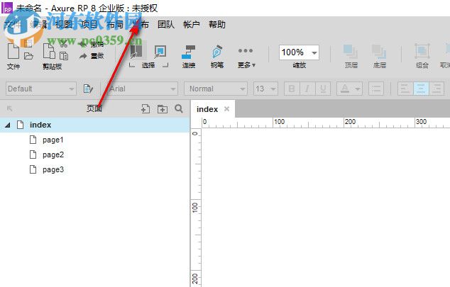Open the 视图 (View) menu
The width and height of the screenshot is (450, 287).
63,25
